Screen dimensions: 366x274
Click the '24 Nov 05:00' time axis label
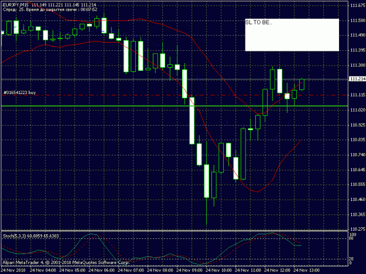(x=72, y=270)
